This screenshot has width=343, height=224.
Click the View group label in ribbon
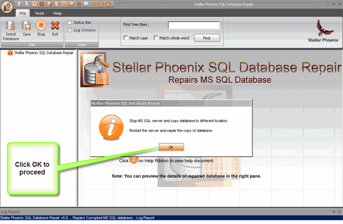[82, 45]
